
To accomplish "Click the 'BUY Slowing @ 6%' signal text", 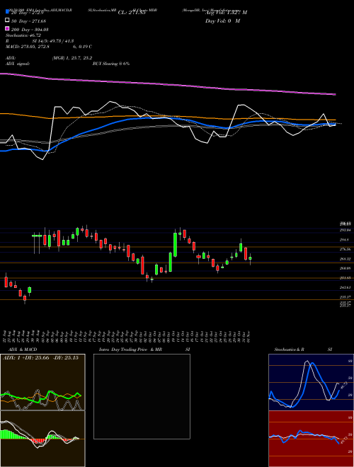I will pyautogui.click(x=111, y=64).
